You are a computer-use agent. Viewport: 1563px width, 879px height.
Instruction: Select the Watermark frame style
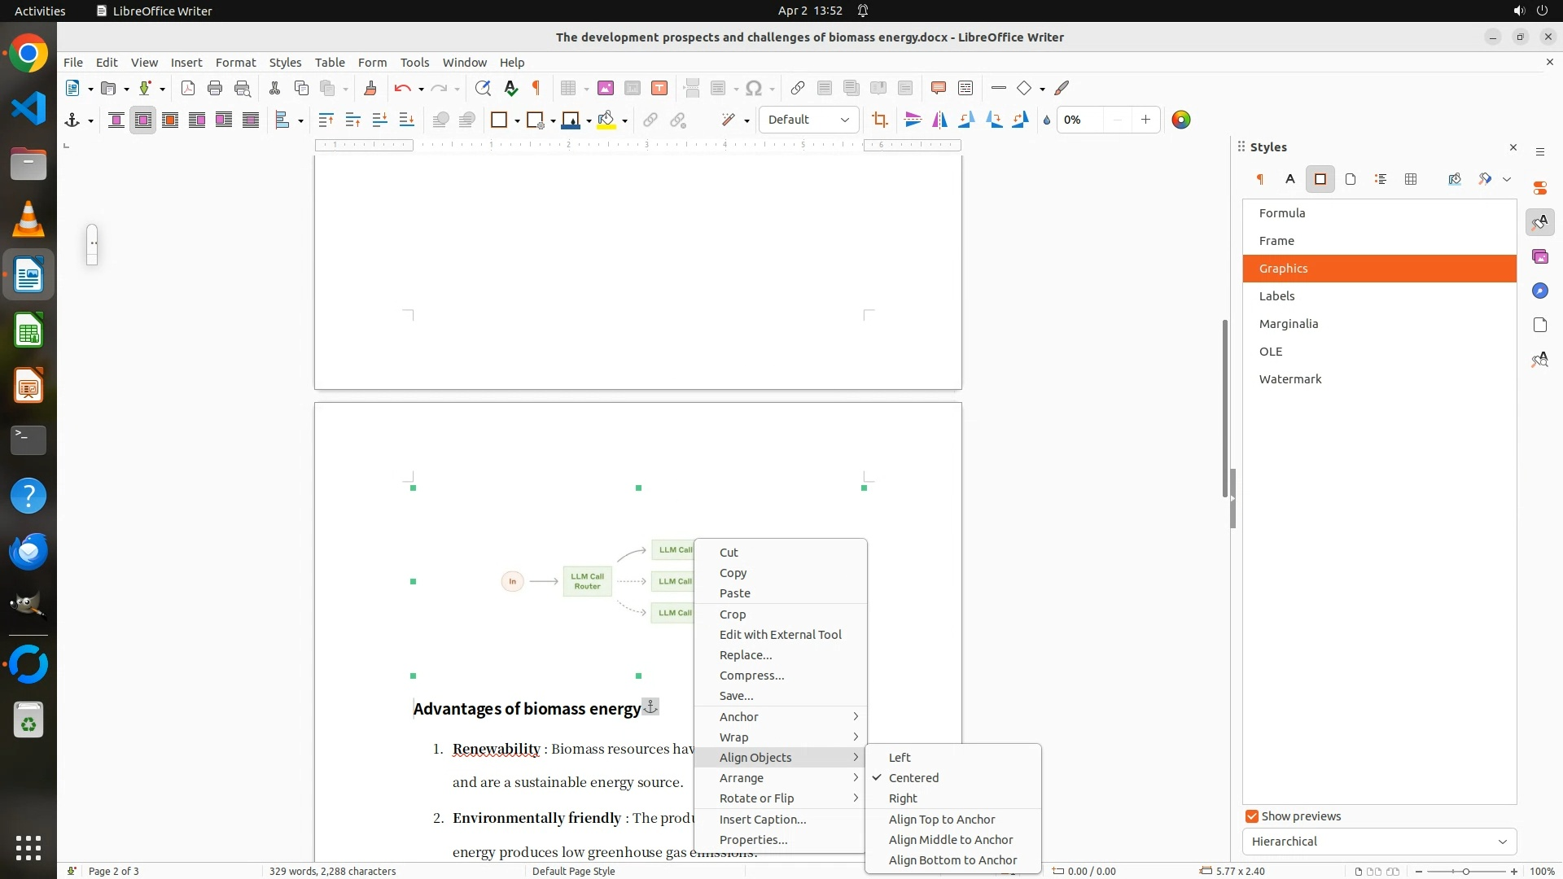(1290, 379)
